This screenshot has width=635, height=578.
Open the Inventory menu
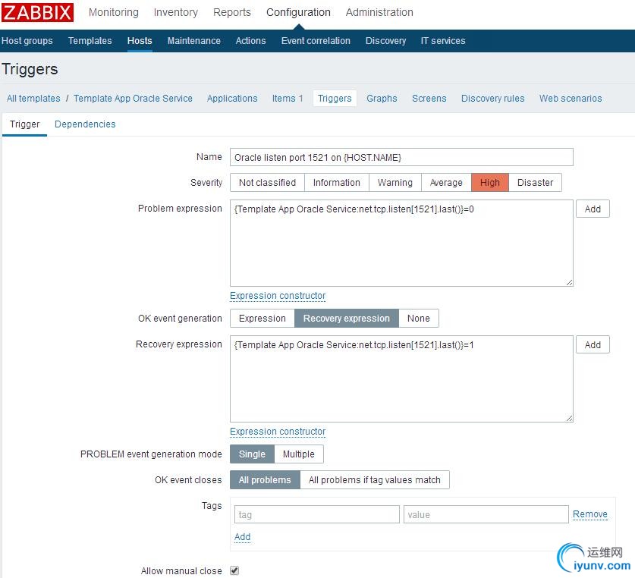pyautogui.click(x=176, y=12)
